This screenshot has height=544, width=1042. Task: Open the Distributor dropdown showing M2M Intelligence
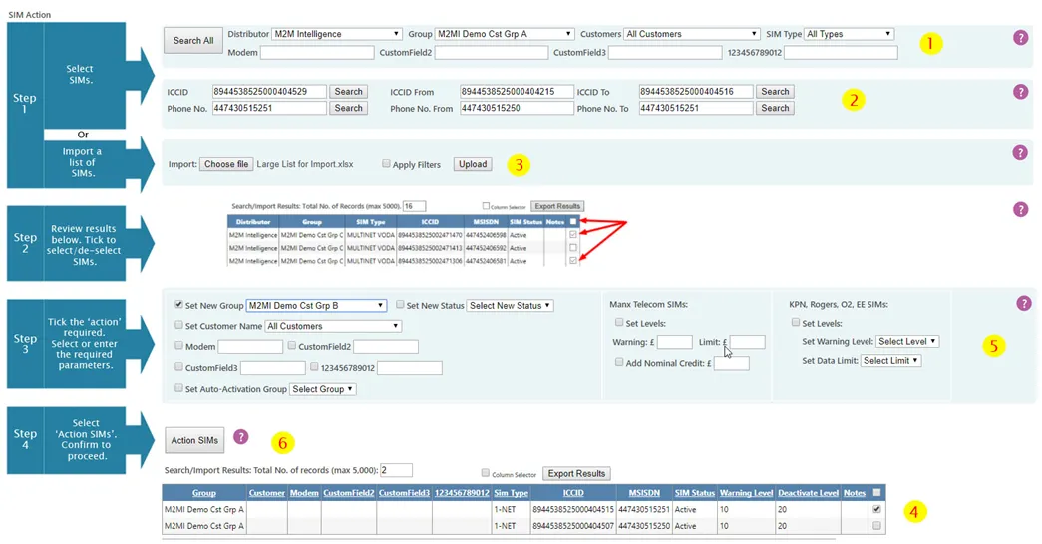[x=336, y=34]
